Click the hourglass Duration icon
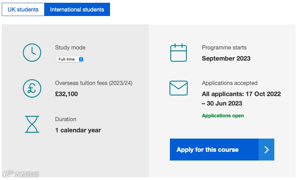The height and width of the screenshot is (180, 298). coord(32,124)
